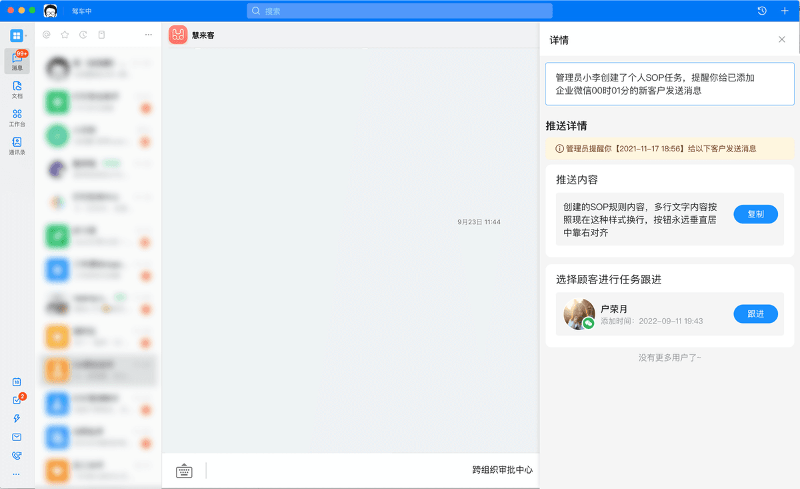The height and width of the screenshot is (489, 800).
Task: Open the calendar icon in the sidebar
Action: [x=17, y=382]
